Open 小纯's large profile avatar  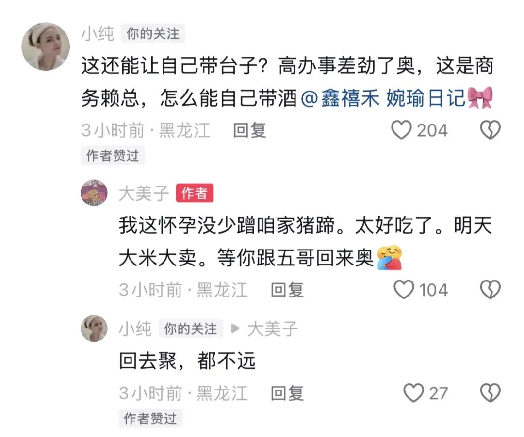[46, 47]
